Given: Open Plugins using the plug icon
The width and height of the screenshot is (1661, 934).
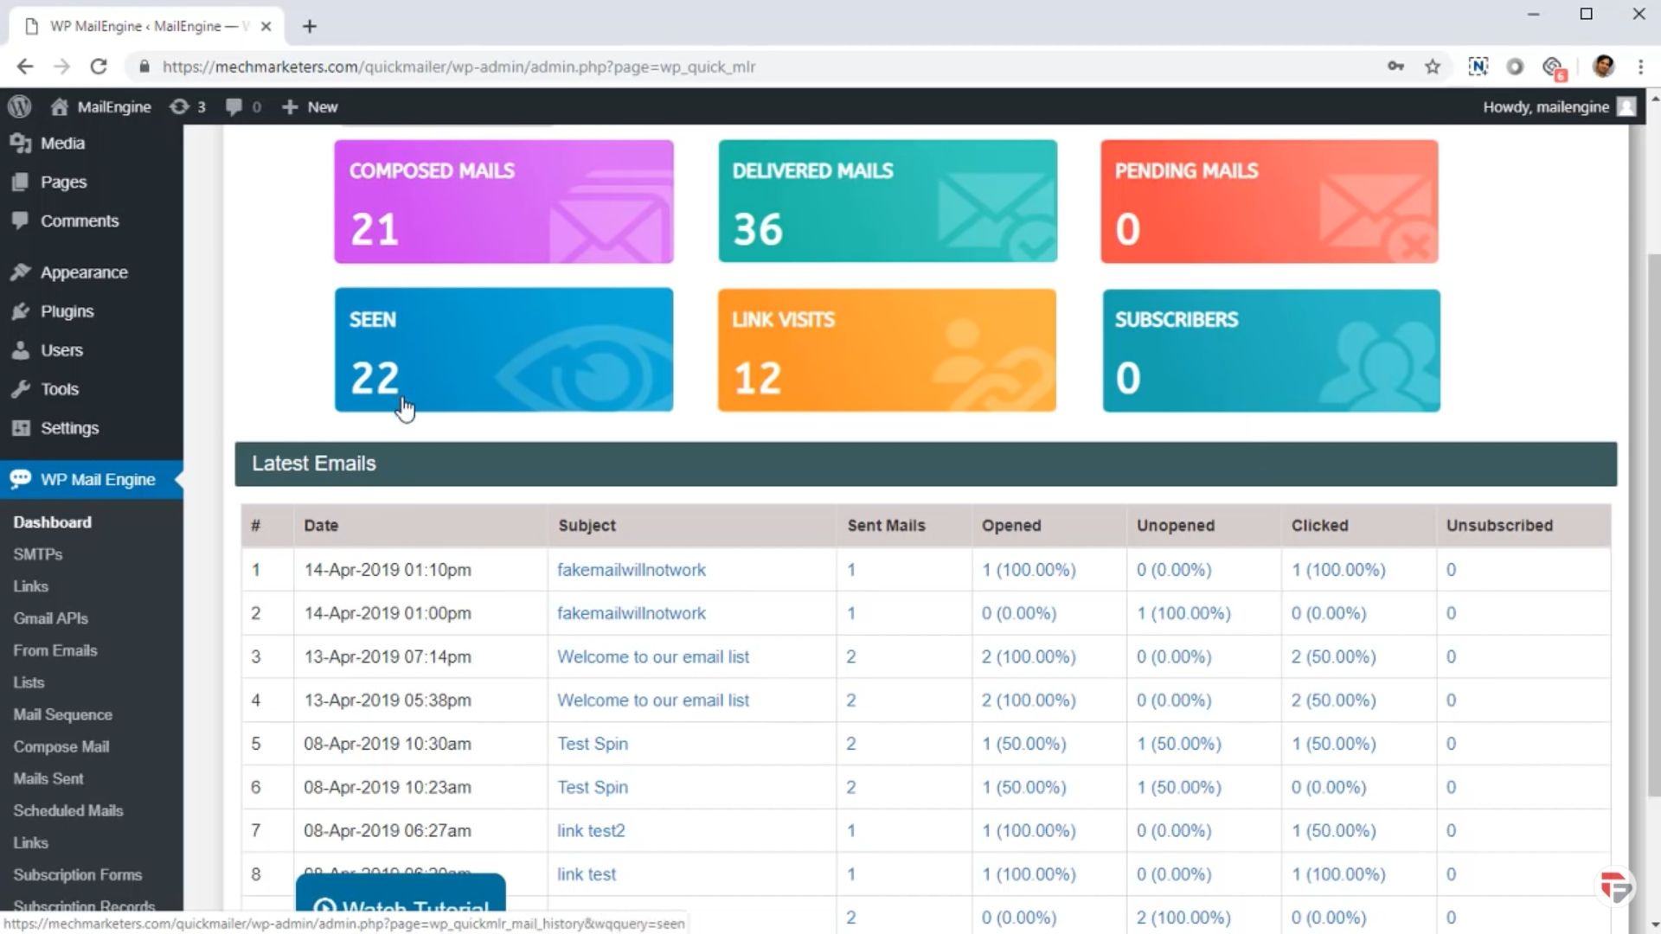Looking at the screenshot, I should 19,311.
